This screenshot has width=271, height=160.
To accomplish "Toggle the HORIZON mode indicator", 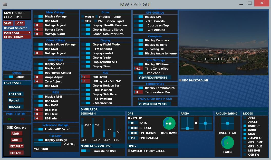I will pyautogui.click(x=245, y=126).
